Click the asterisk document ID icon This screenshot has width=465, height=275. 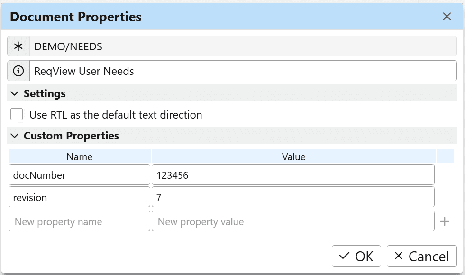[18, 46]
